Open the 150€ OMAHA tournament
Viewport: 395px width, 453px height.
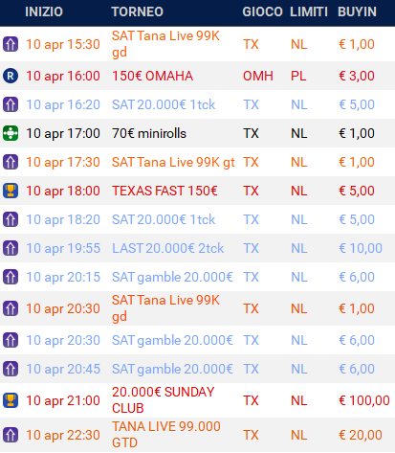coord(152,76)
